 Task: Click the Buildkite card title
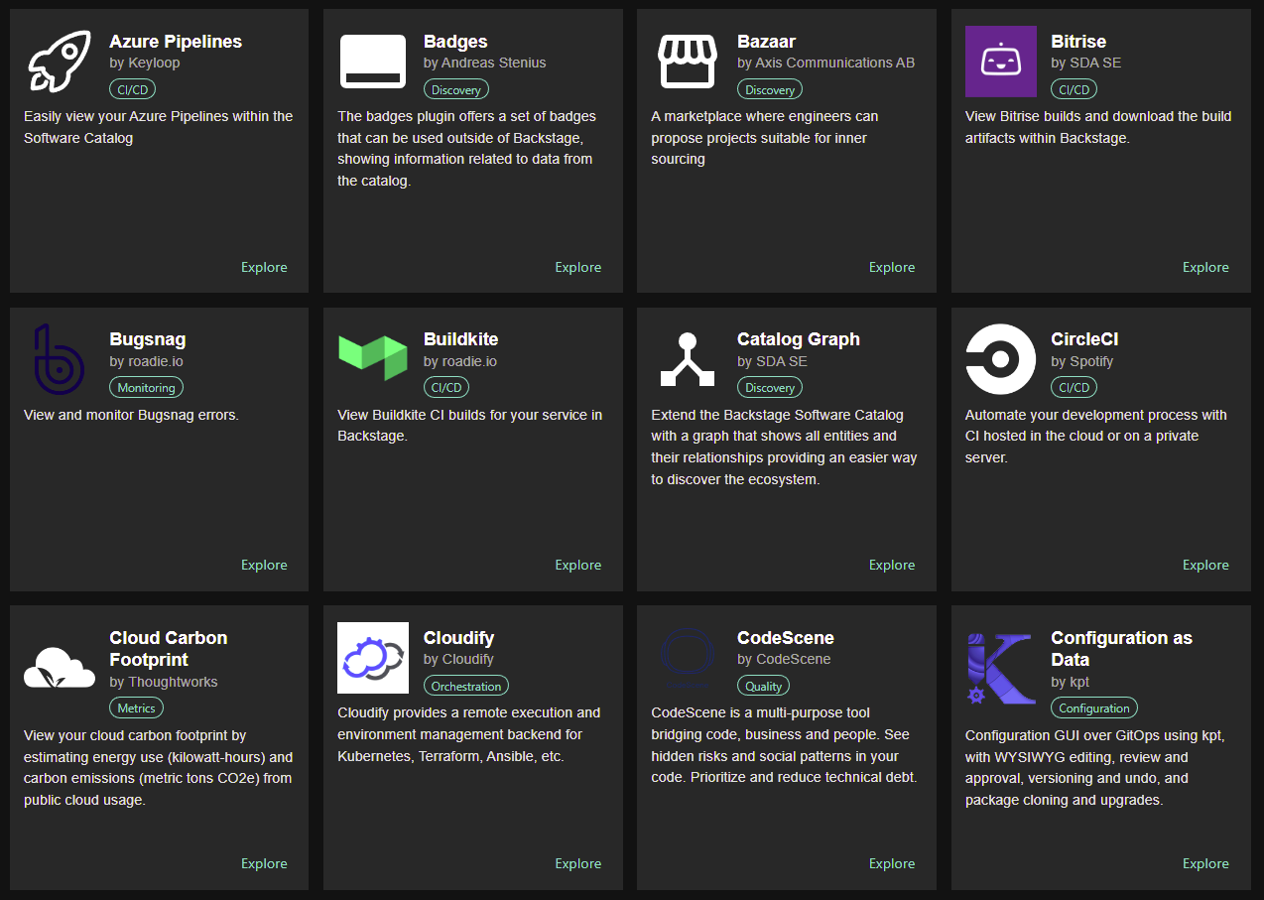460,339
